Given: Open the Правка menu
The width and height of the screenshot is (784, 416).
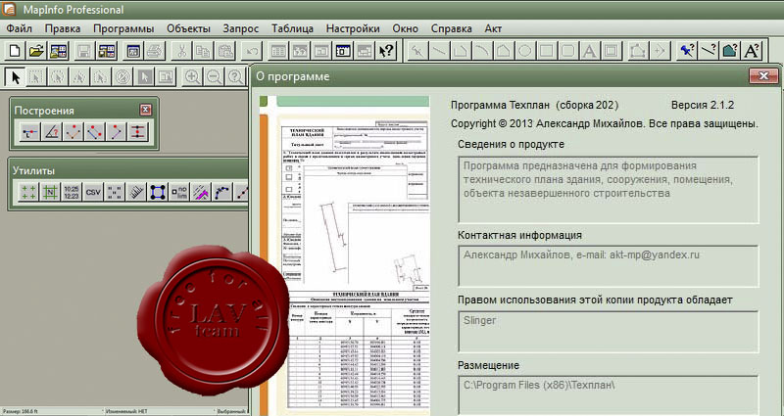Looking at the screenshot, I should 63,28.
